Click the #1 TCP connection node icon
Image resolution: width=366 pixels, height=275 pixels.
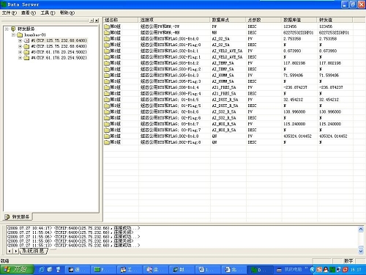pyautogui.click(x=26, y=40)
